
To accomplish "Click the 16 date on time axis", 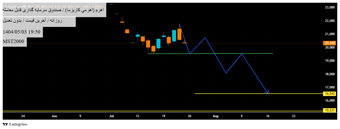I will coord(268,116).
